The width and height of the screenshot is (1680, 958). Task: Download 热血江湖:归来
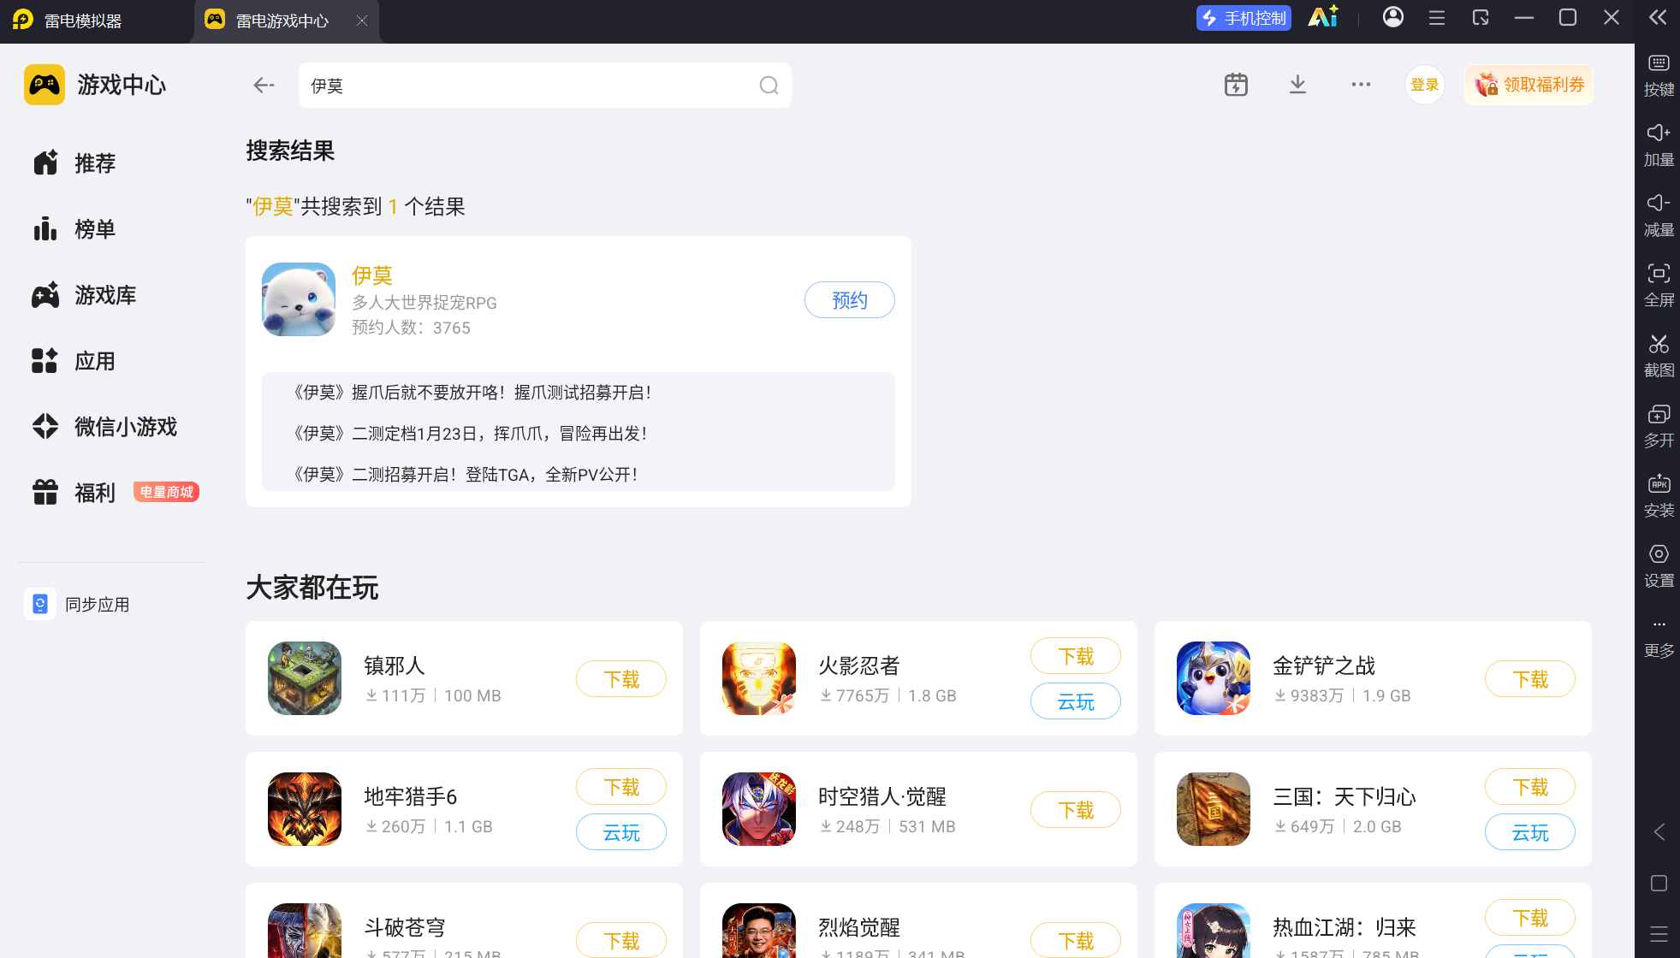1530,918
